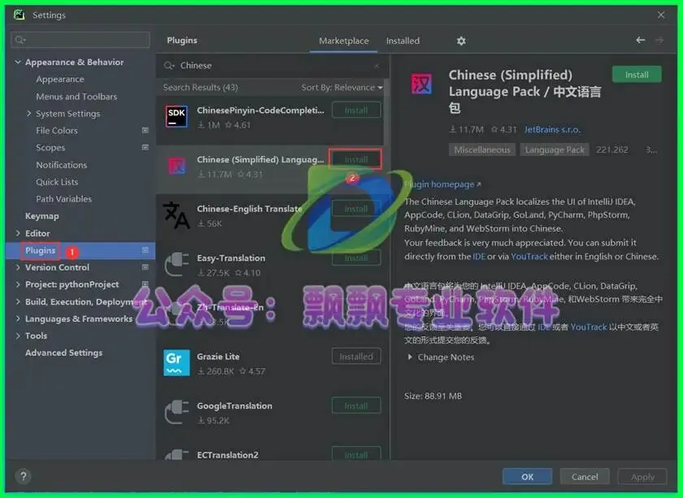
Task: Click the plugins settings gear icon
Action: coord(461,41)
